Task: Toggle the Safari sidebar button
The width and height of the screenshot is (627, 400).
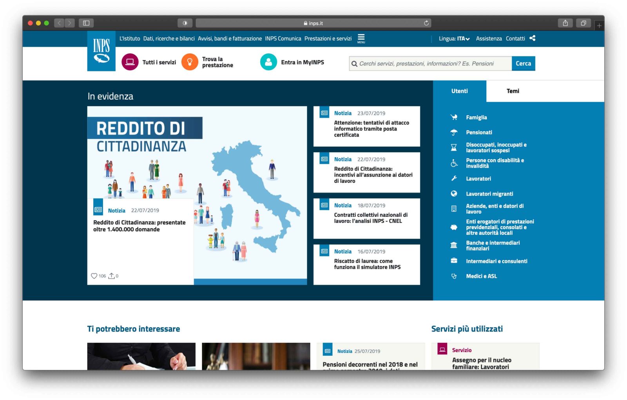Action: point(86,23)
